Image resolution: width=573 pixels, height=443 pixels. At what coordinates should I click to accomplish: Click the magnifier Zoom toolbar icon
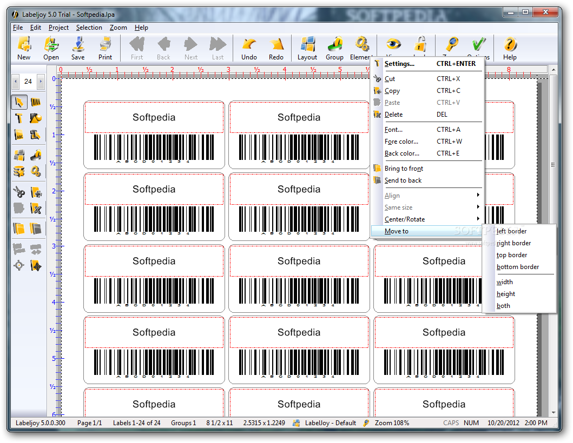[x=452, y=44]
